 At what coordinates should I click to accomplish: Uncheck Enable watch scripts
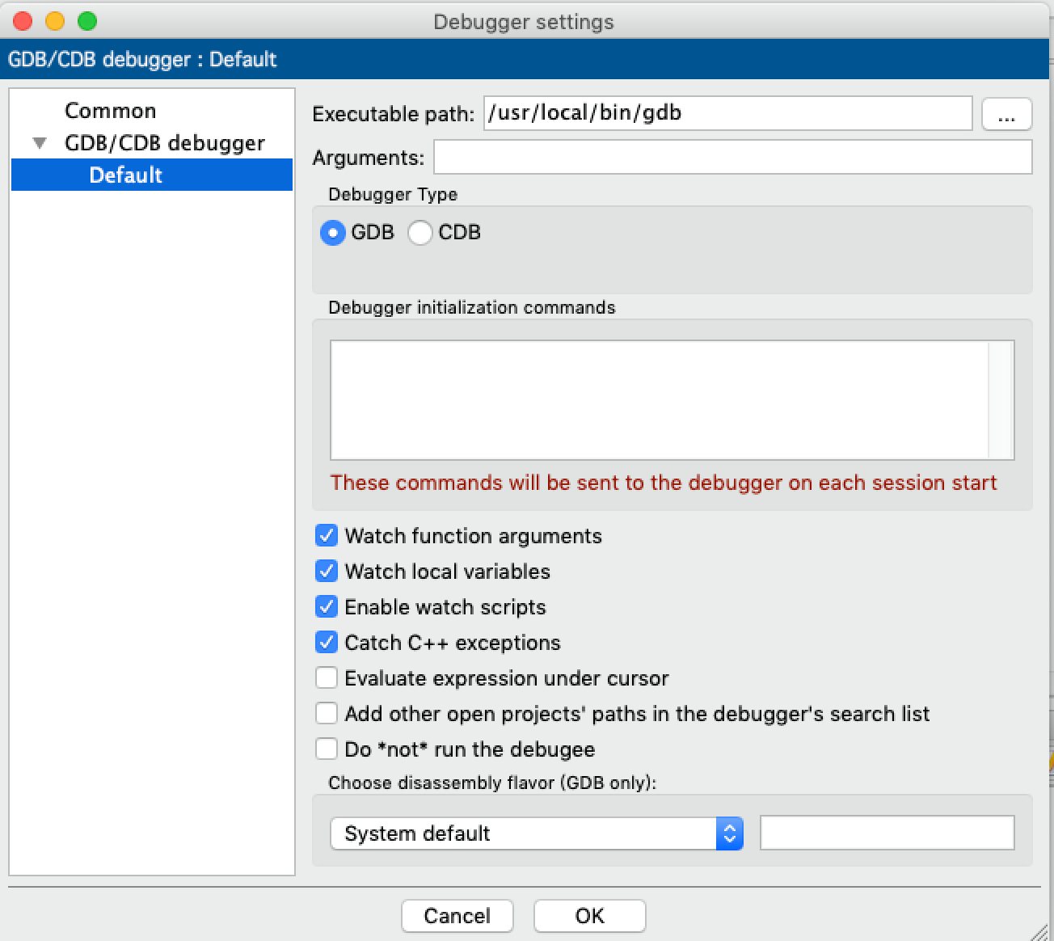327,607
